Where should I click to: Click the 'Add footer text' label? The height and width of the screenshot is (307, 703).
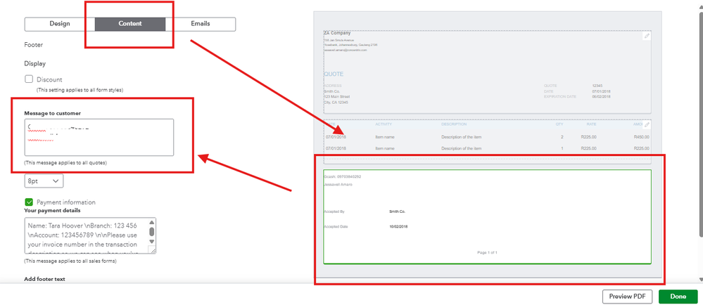tap(44, 279)
